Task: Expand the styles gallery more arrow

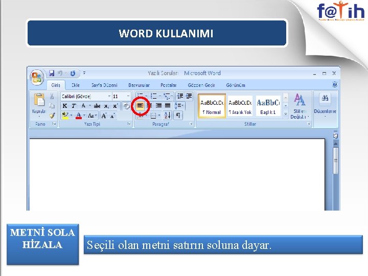Action: pos(286,115)
